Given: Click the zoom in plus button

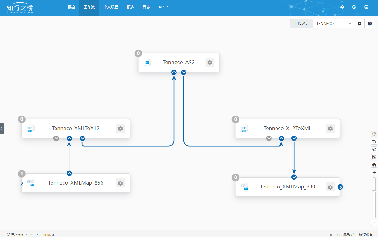Looking at the screenshot, I should click(374, 173).
